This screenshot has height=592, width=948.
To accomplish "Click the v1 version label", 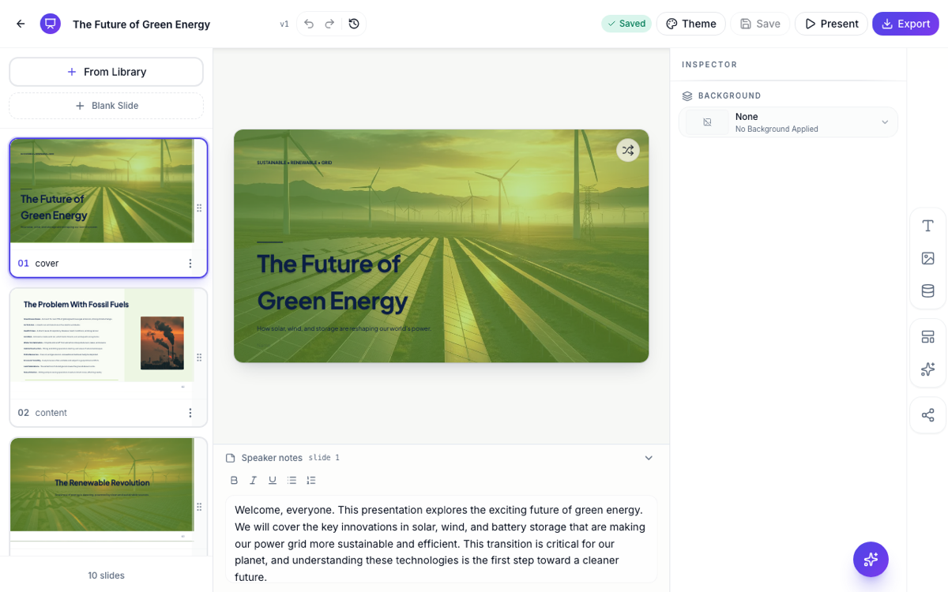I will [x=284, y=24].
